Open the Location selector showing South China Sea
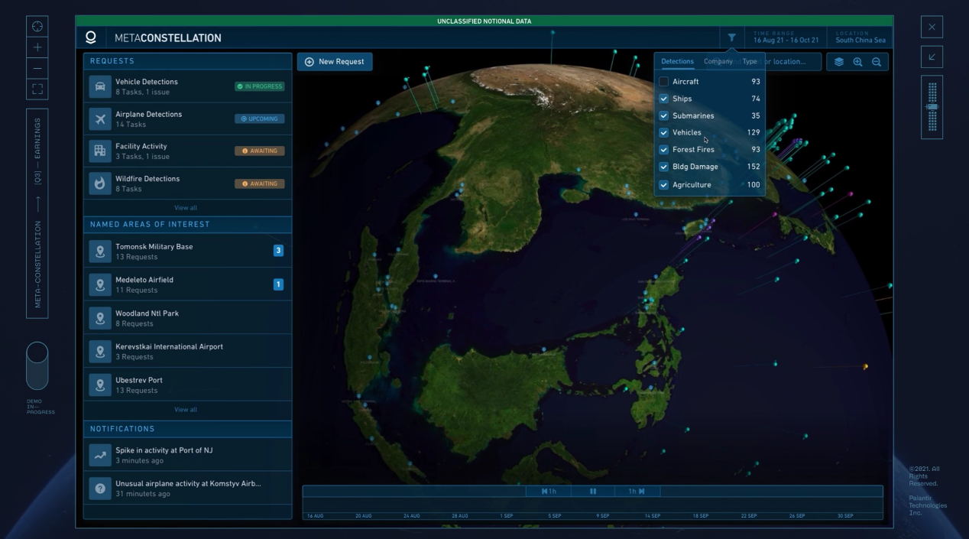 (x=860, y=37)
